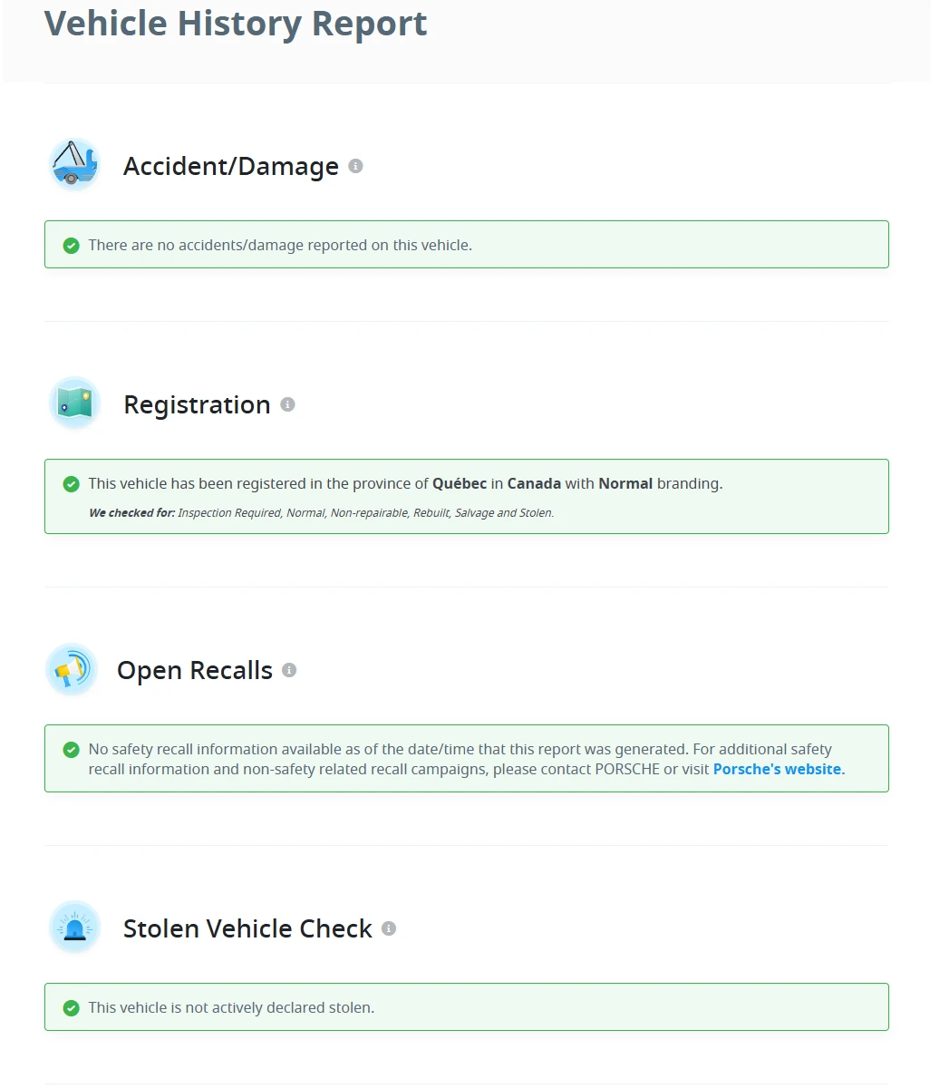949x1088 pixels.
Task: Click the siren Stolen Vehicle Check icon
Action: [x=73, y=928]
